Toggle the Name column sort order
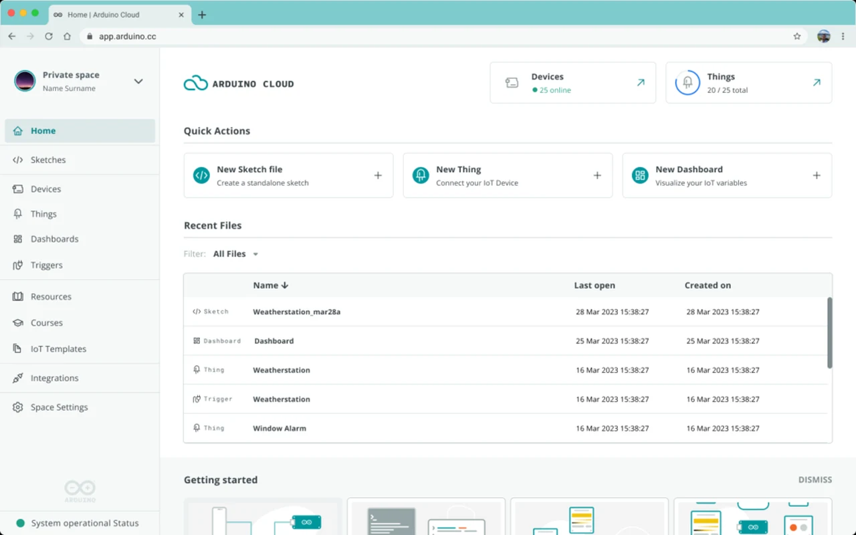 (270, 285)
